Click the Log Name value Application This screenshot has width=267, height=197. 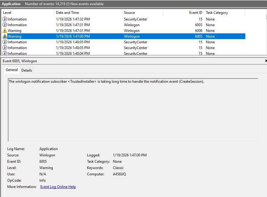(x=48, y=149)
